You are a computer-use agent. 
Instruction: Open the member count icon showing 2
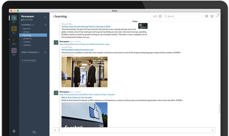tap(155, 16)
